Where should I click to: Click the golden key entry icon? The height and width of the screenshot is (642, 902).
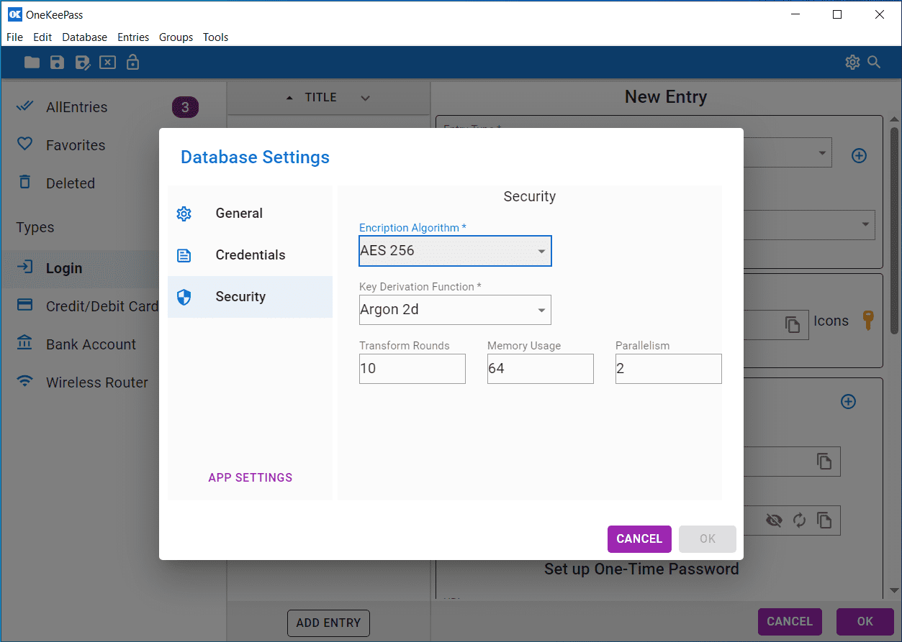(867, 321)
